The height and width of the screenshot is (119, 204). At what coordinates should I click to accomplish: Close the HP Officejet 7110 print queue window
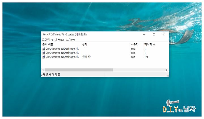(x=164, y=35)
